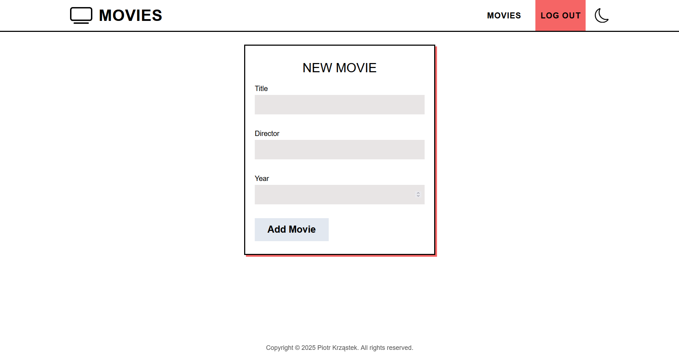The width and height of the screenshot is (679, 352).
Task: Focus the Title input field
Action: point(339,104)
